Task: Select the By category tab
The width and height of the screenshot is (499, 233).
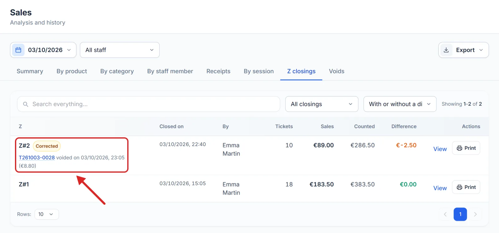Action: [117, 71]
